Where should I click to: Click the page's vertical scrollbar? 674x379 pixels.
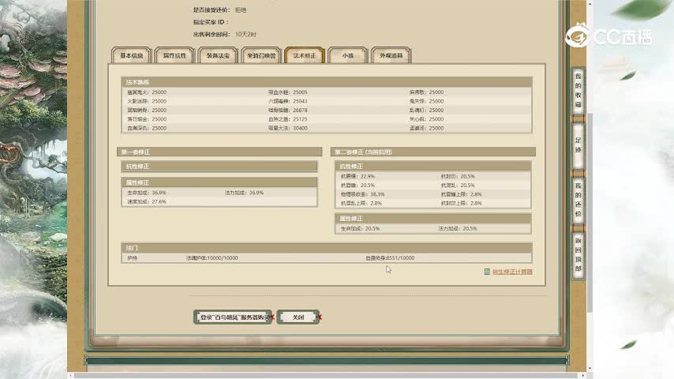(x=589, y=158)
